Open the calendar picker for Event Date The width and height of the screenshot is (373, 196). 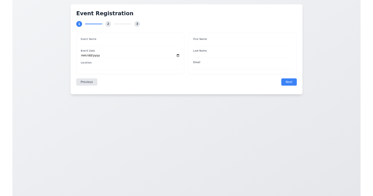tap(177, 55)
